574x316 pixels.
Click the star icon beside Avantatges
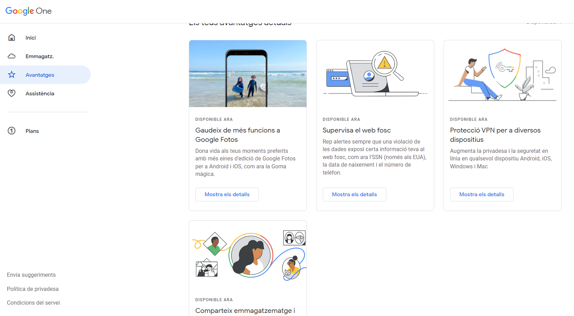(x=12, y=75)
